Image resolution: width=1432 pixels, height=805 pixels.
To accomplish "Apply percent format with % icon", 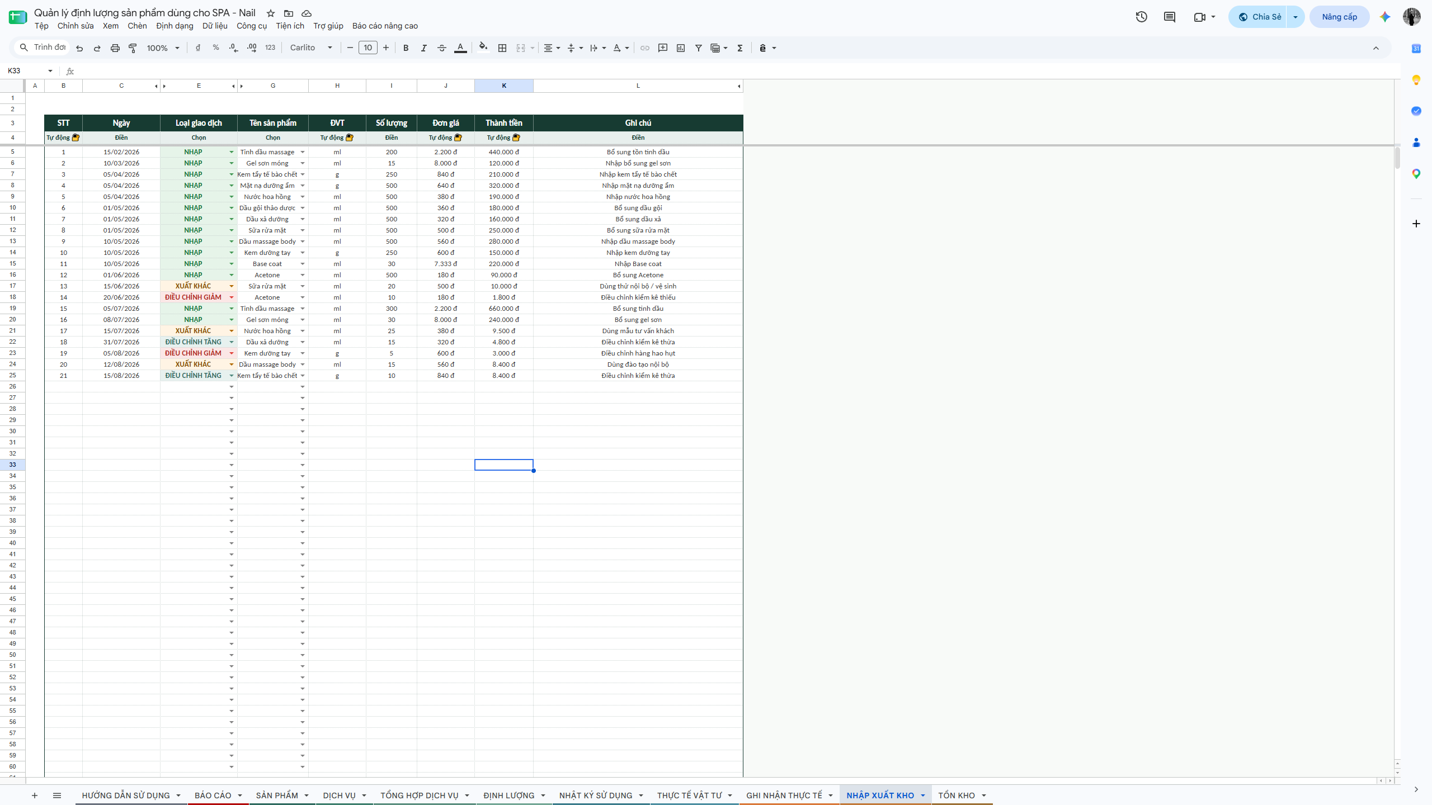I will point(216,48).
